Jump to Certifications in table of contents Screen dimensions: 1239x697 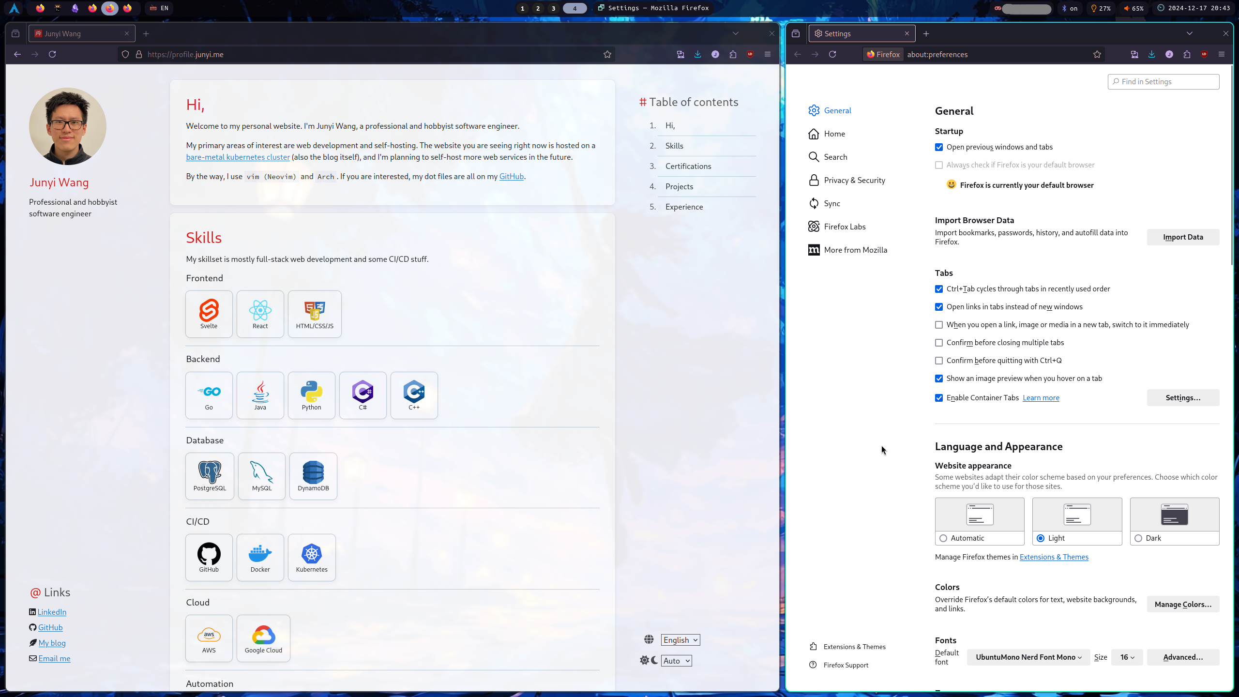coord(688,166)
